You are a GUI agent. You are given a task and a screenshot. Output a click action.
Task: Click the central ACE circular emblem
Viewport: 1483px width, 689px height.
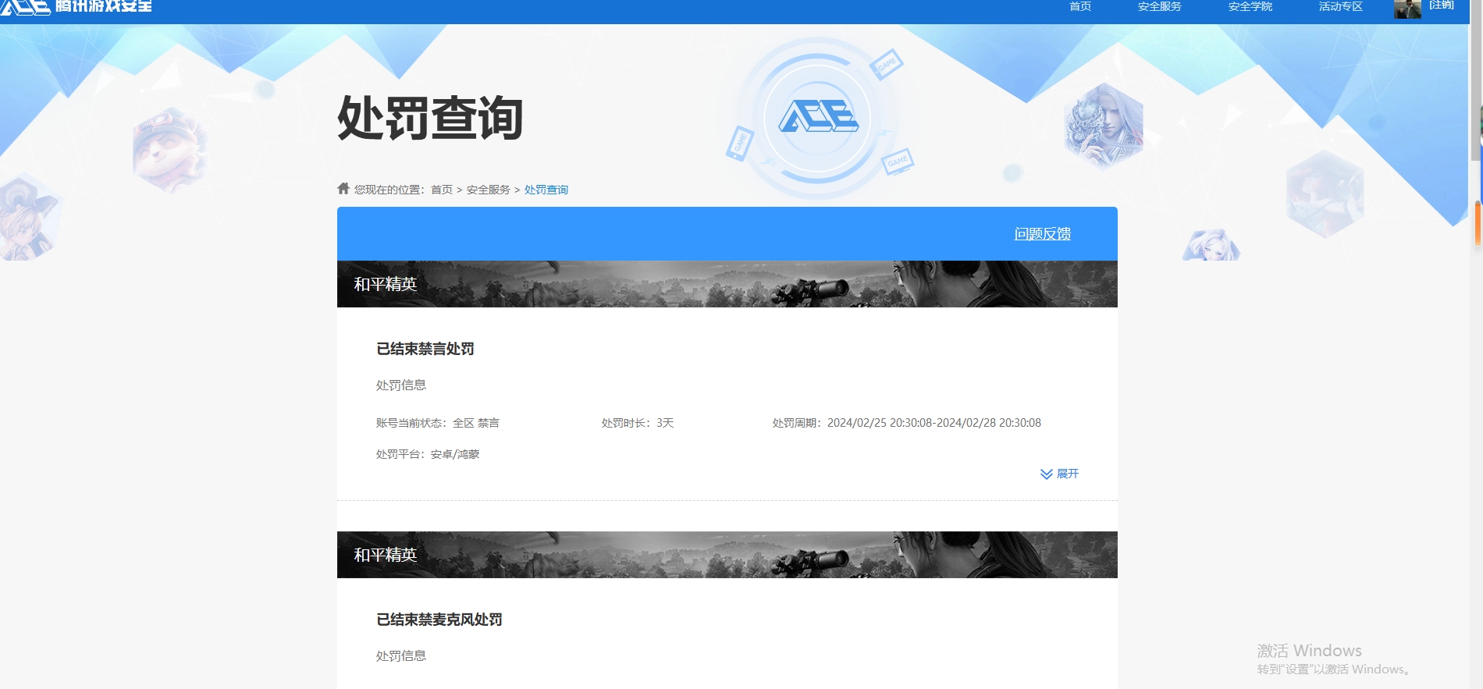tap(817, 119)
